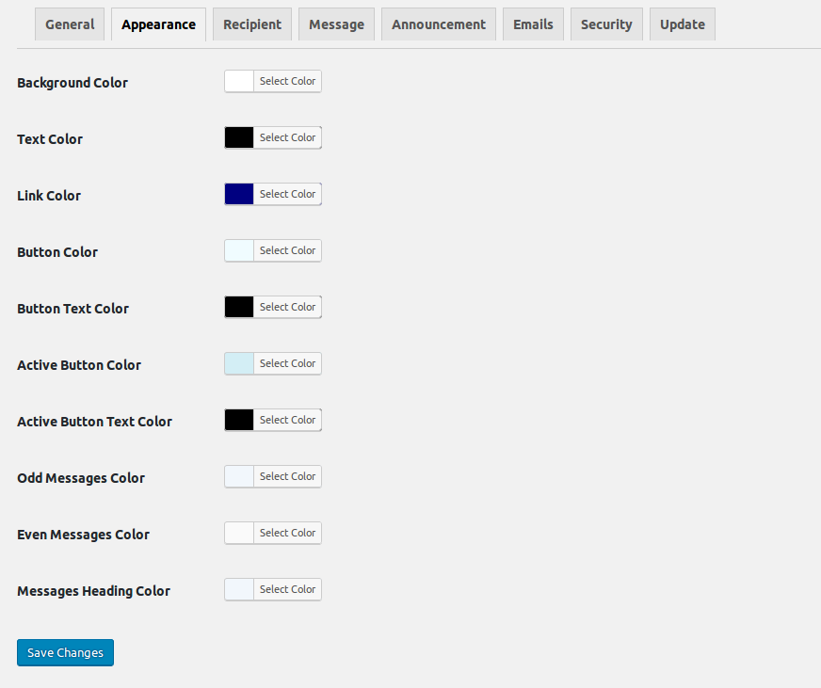Screen dimensions: 821x688
Task: Open the Announcement tab
Action: (439, 24)
